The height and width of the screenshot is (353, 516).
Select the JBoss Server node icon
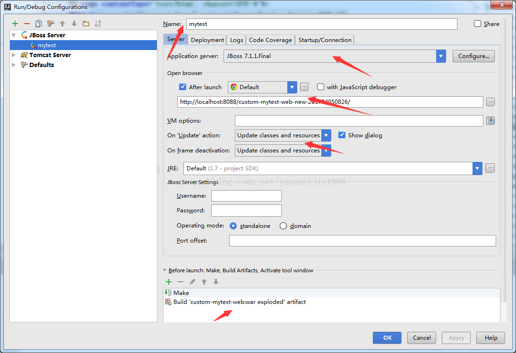click(24, 35)
